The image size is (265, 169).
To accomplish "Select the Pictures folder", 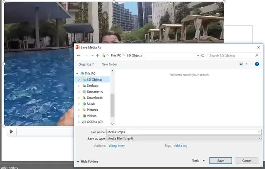I will tap(92, 110).
